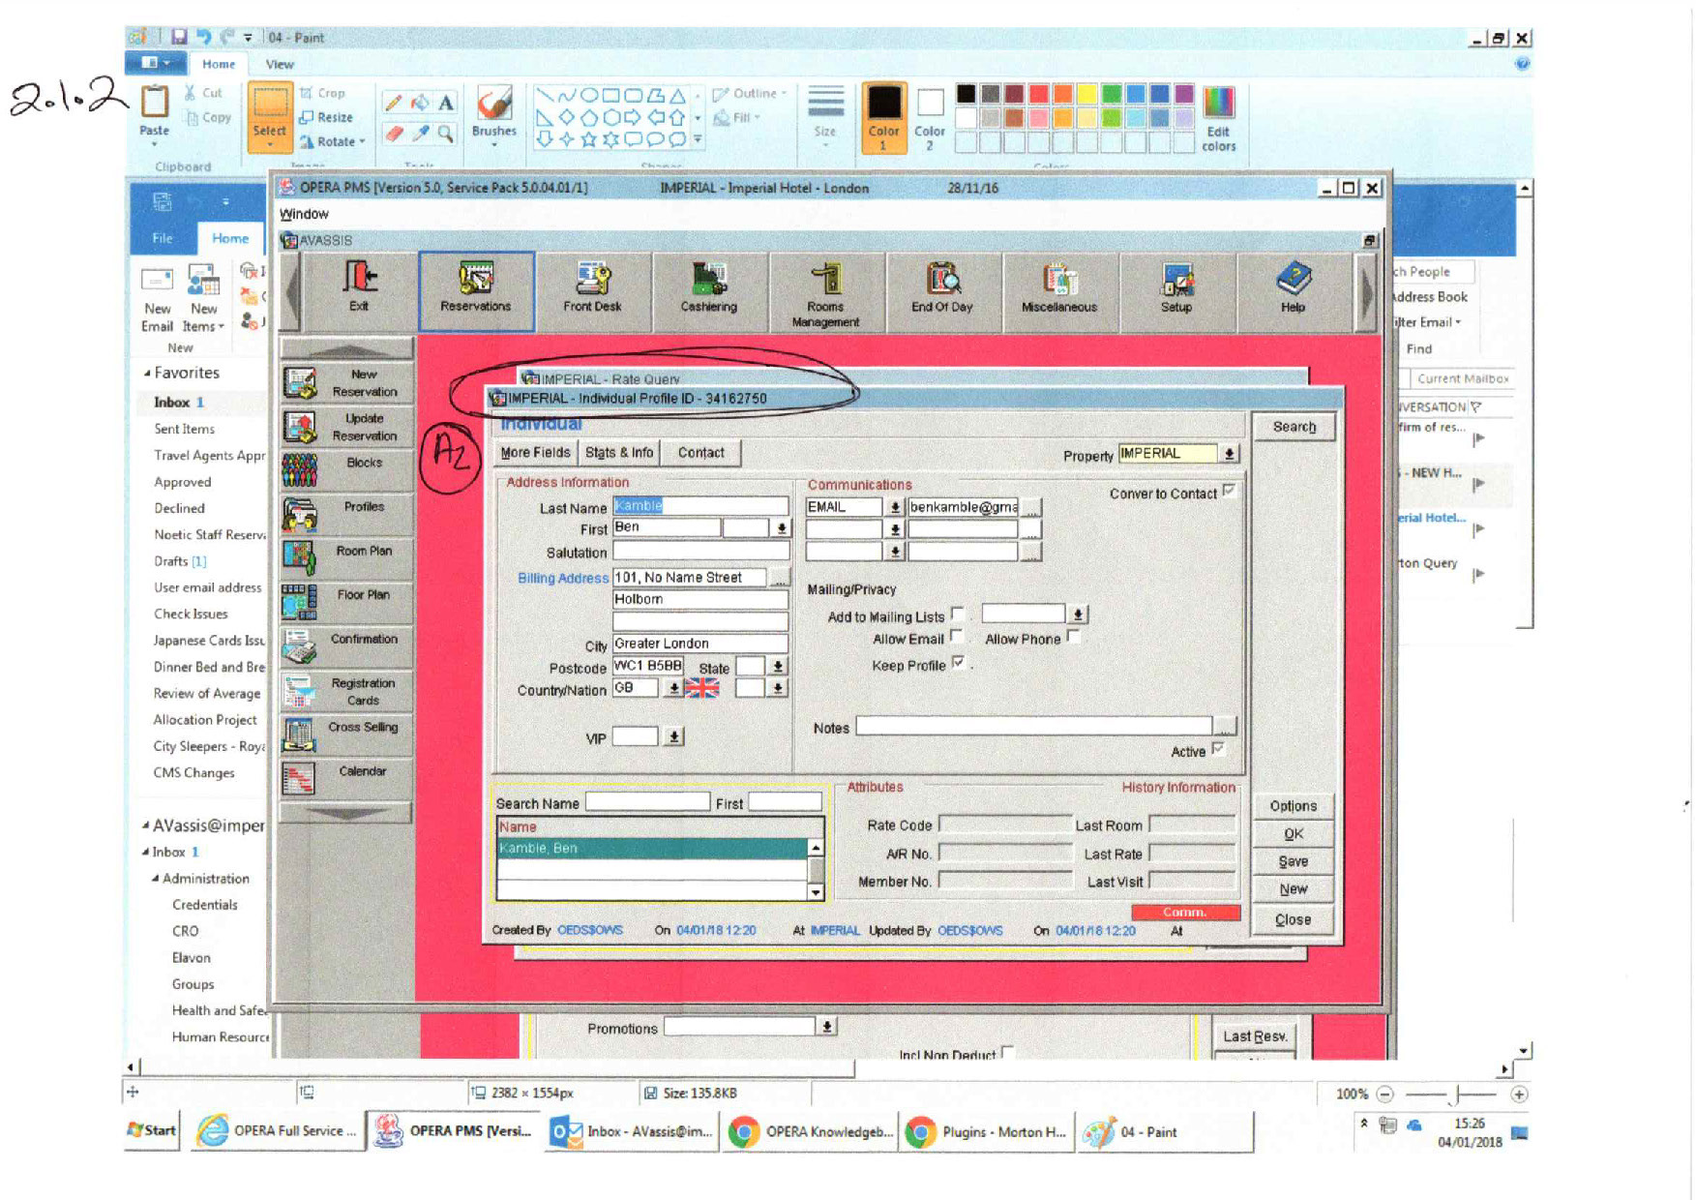1696x1200 pixels.
Task: Open the Country/Nation GB dropdown
Action: (674, 688)
